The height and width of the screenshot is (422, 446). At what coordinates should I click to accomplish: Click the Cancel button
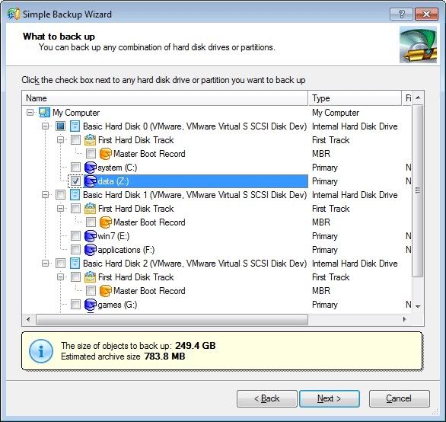click(400, 398)
